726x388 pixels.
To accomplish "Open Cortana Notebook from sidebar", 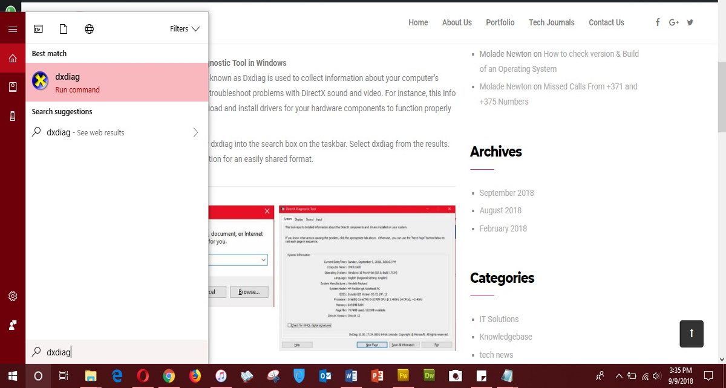I will pyautogui.click(x=13, y=88).
